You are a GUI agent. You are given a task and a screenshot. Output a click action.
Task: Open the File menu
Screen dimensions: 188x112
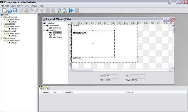(2, 6)
